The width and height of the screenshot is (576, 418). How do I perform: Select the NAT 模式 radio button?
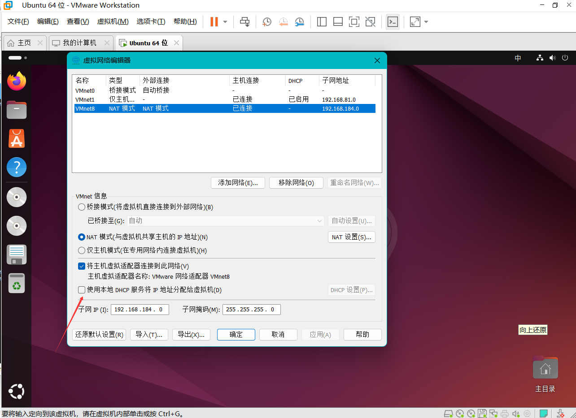(x=82, y=237)
